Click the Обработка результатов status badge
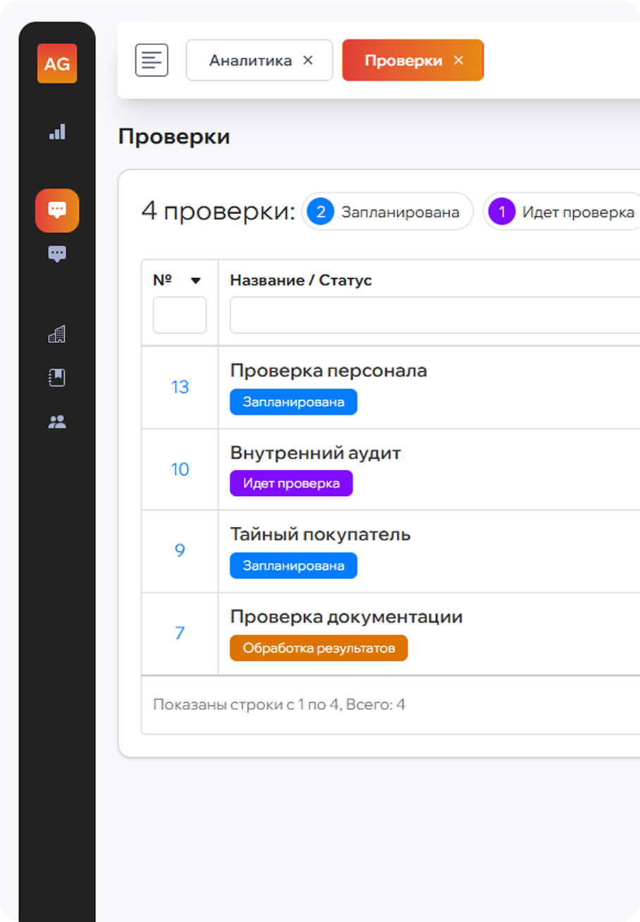The width and height of the screenshot is (640, 922). point(319,648)
